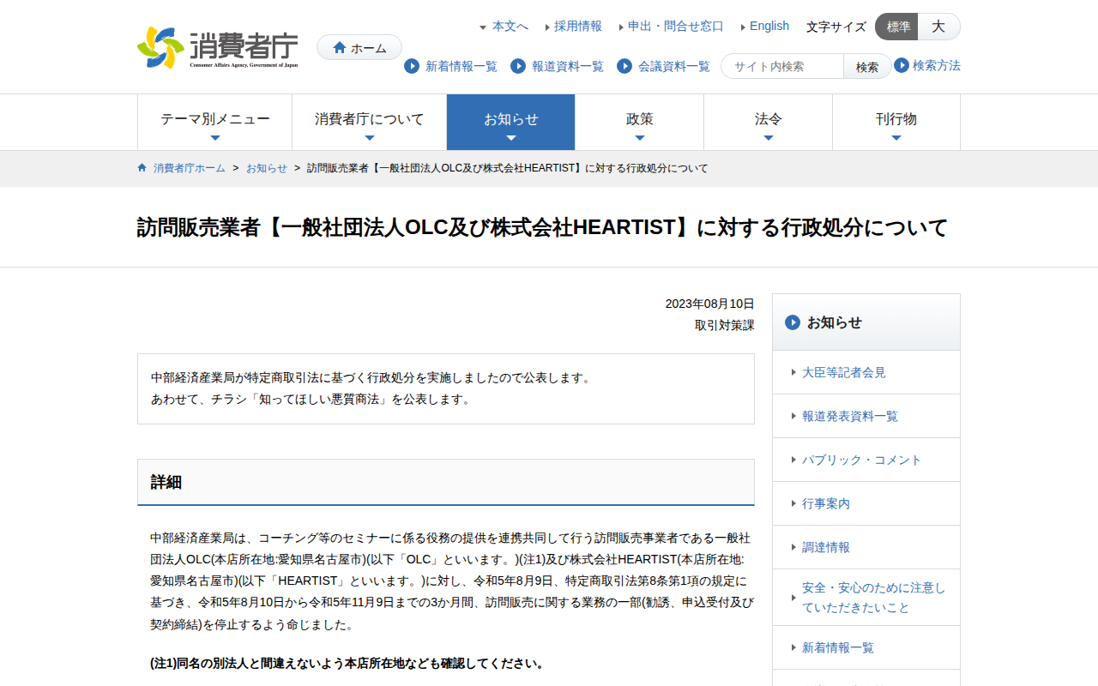
Task: Open the 法令 navigation menu
Action: pyautogui.click(x=768, y=123)
